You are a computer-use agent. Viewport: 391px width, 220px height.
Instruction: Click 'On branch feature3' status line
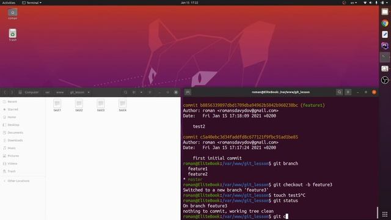coord(205,206)
